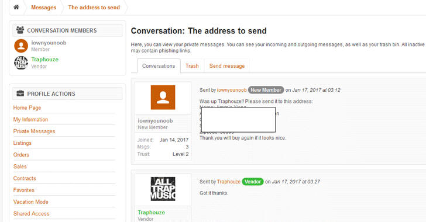The height and width of the screenshot is (222, 426).
Task: Switch to the Trash tab
Action: click(192, 66)
